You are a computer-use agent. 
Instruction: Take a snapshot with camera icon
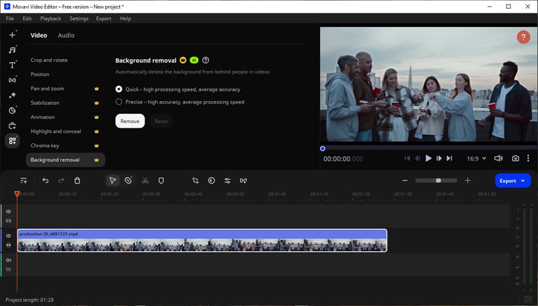pyautogui.click(x=515, y=158)
